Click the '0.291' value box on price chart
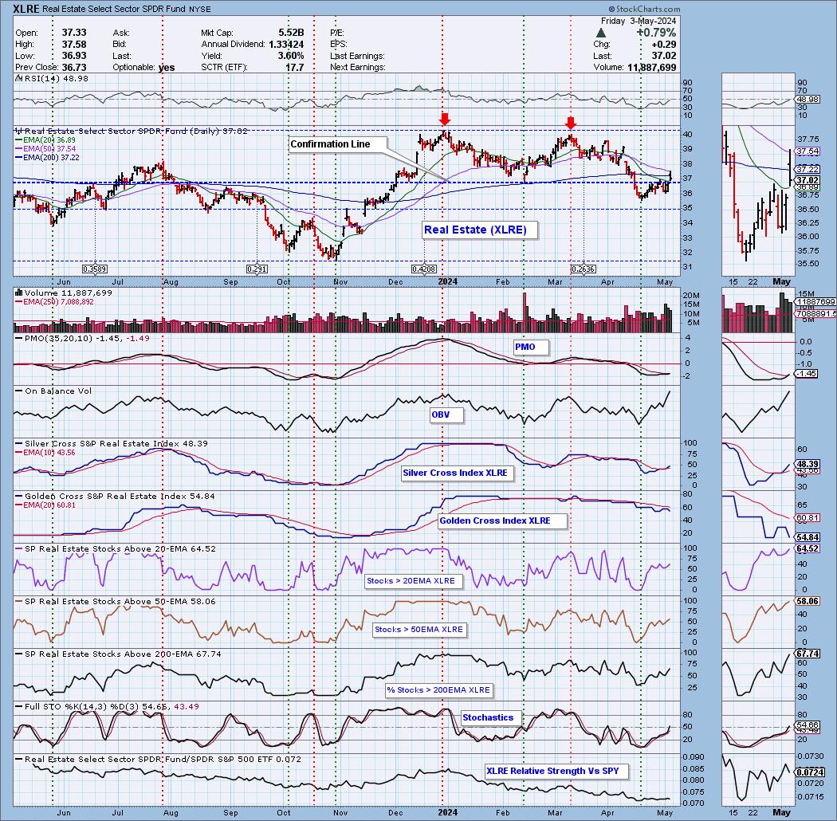 click(x=257, y=269)
